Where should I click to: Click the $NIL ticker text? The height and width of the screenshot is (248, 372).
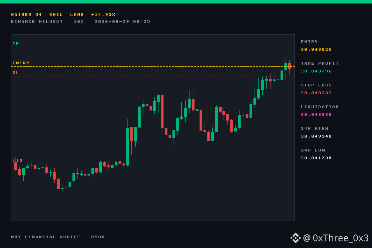(x=56, y=15)
